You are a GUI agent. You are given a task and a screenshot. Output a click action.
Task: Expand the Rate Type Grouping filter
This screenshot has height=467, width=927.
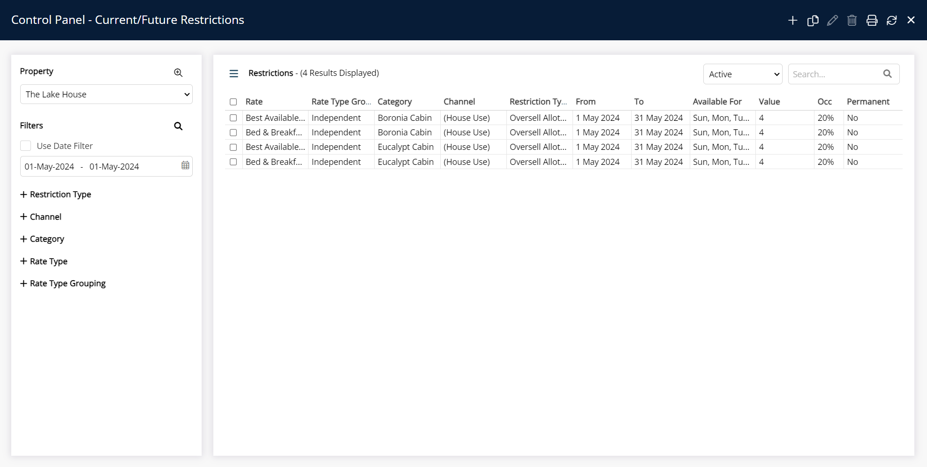[63, 283]
